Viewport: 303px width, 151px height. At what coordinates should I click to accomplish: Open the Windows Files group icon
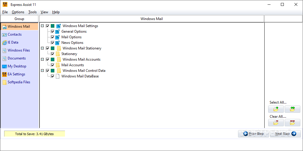click(x=4, y=50)
